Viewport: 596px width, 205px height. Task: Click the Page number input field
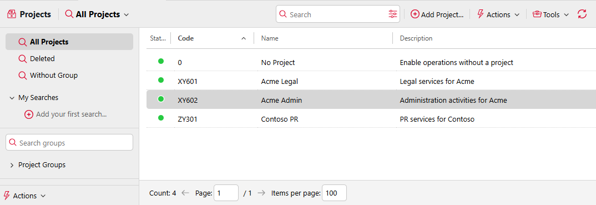tap(226, 193)
